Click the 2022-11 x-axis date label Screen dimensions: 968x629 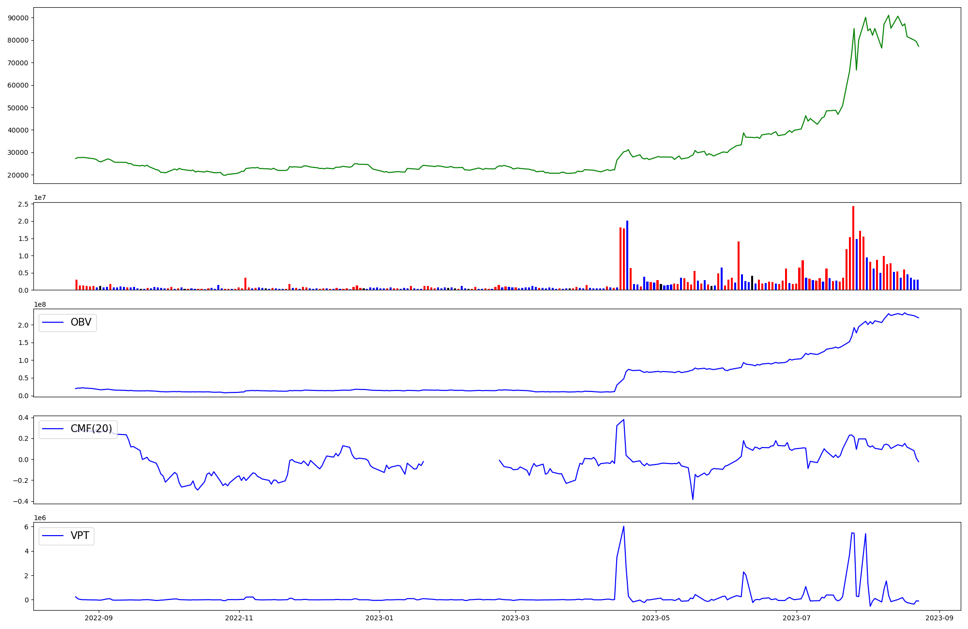239,618
